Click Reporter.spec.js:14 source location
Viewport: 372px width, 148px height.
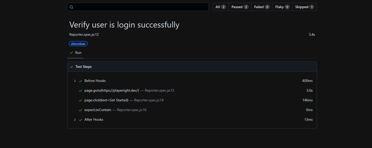(x=149, y=100)
